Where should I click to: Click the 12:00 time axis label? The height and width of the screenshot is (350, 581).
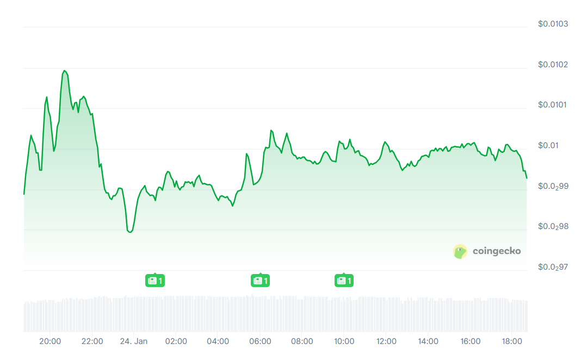pos(386,341)
